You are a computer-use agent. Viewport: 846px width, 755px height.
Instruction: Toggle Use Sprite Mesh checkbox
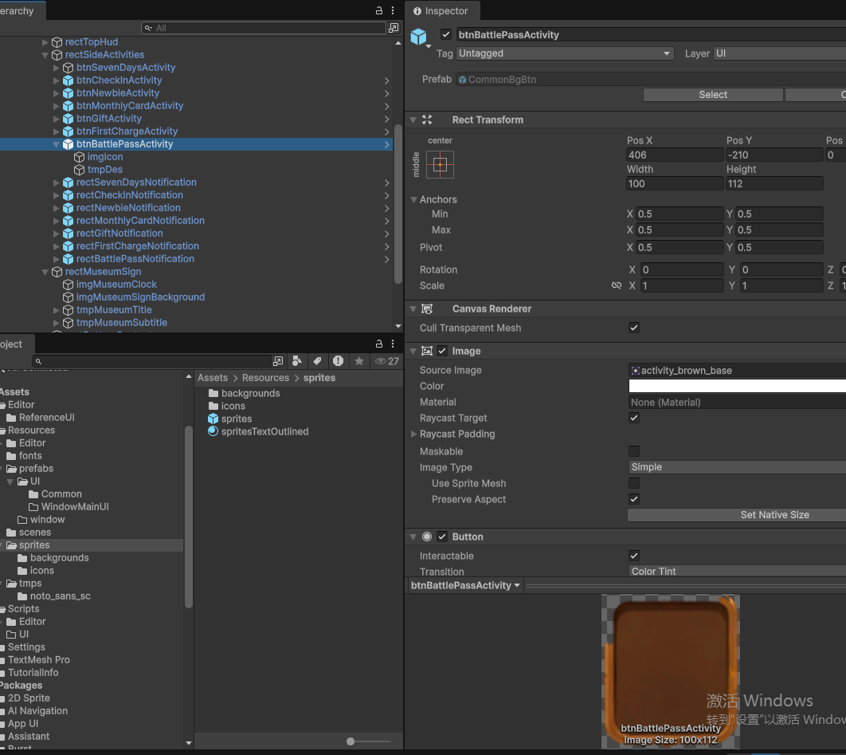pos(634,483)
